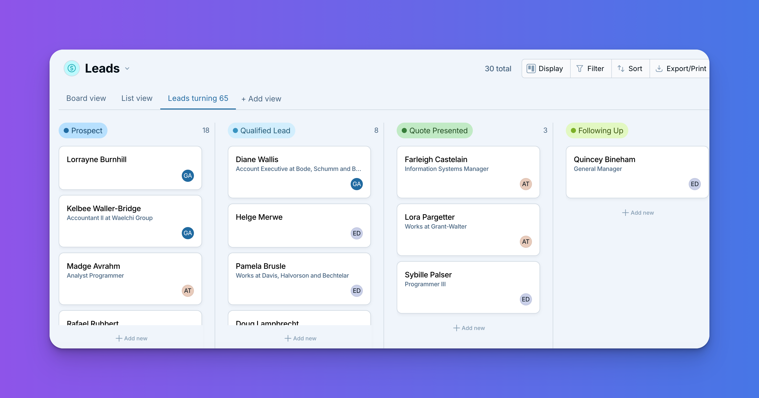
Task: Click the Leads page title
Action: point(102,68)
